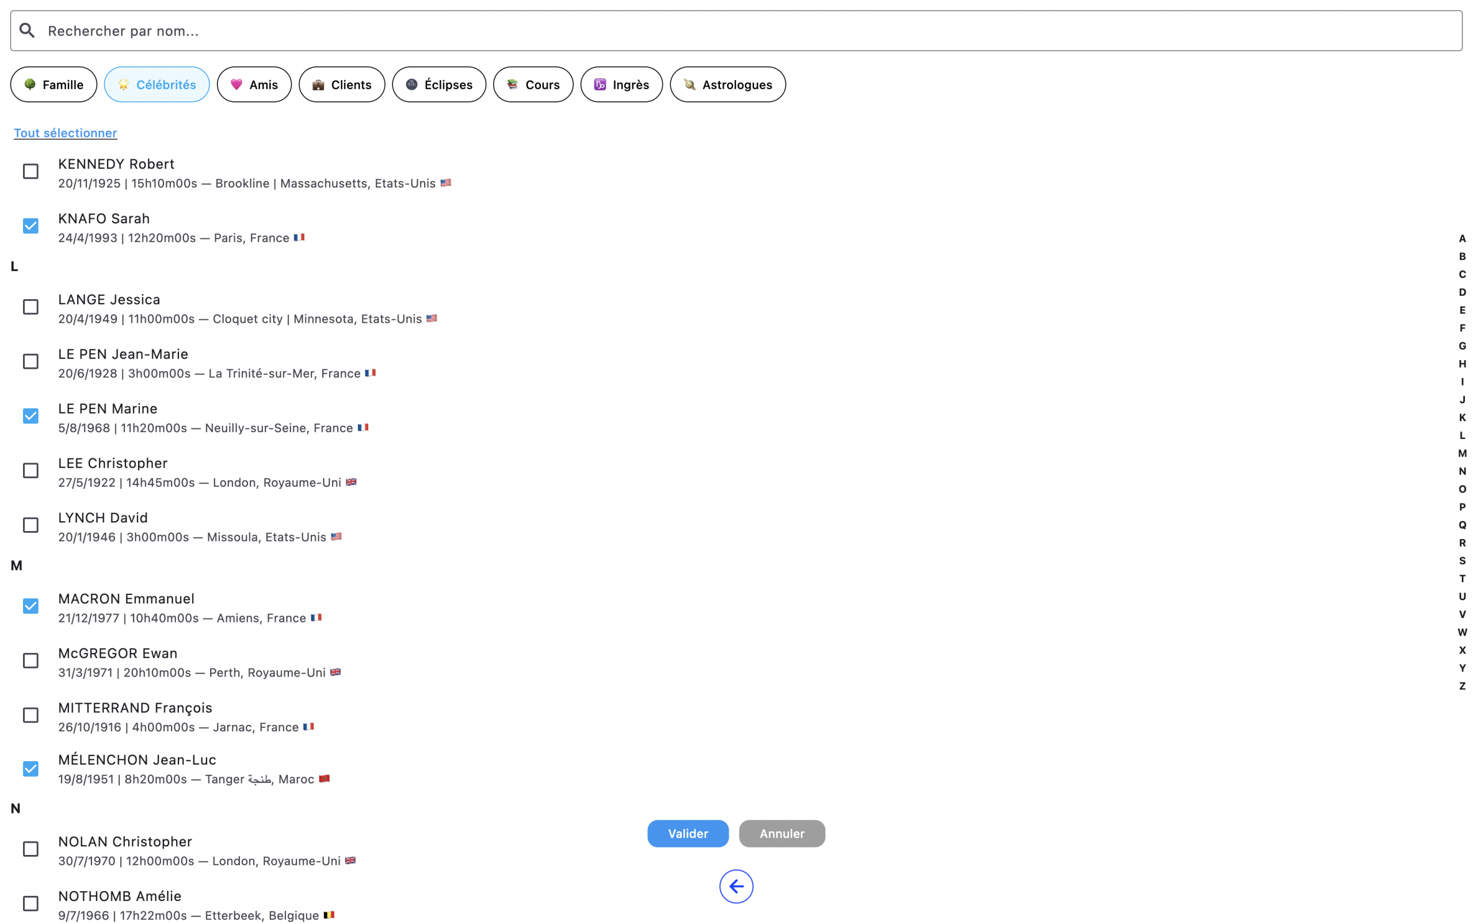Screen dimensions: 1473x924
Task: Select the Cours books filter
Action: (x=533, y=85)
